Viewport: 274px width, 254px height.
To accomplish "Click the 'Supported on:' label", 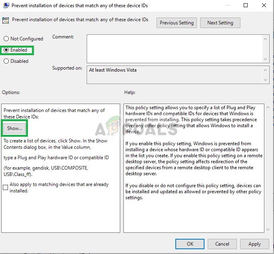I will 67,68.
